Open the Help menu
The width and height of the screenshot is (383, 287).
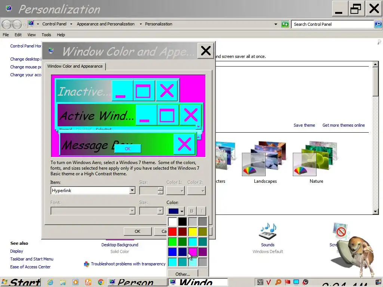tap(61, 35)
